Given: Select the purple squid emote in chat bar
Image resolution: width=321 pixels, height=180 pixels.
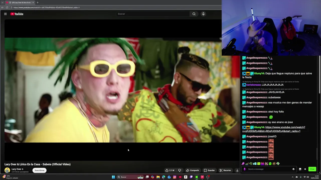Looking at the screenshot, I should (243, 163).
